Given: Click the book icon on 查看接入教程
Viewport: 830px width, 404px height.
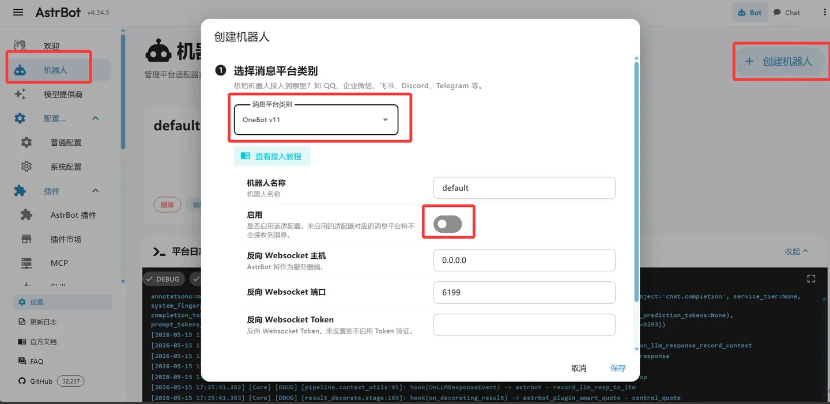Looking at the screenshot, I should [246, 156].
